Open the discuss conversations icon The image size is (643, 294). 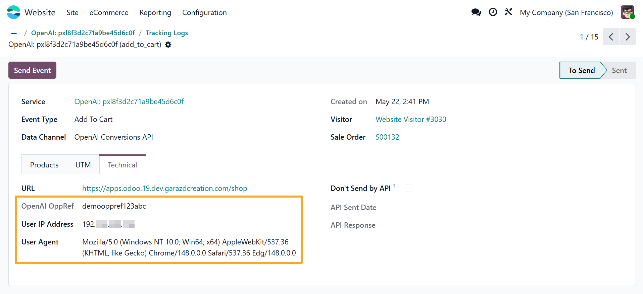click(476, 12)
